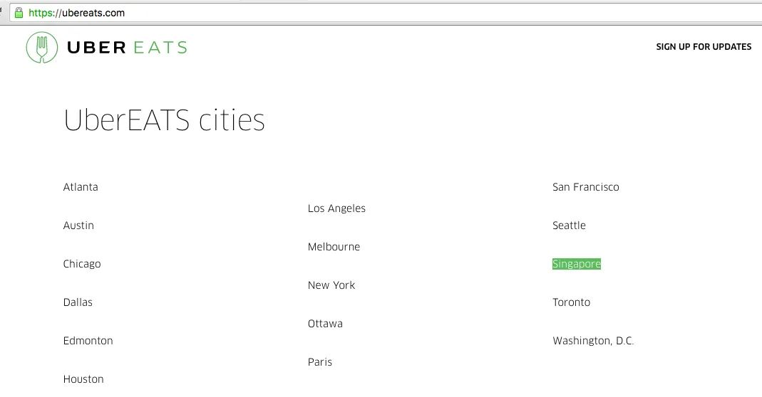The height and width of the screenshot is (397, 762).
Task: Open Sign Up For Updates link
Action: click(x=703, y=47)
